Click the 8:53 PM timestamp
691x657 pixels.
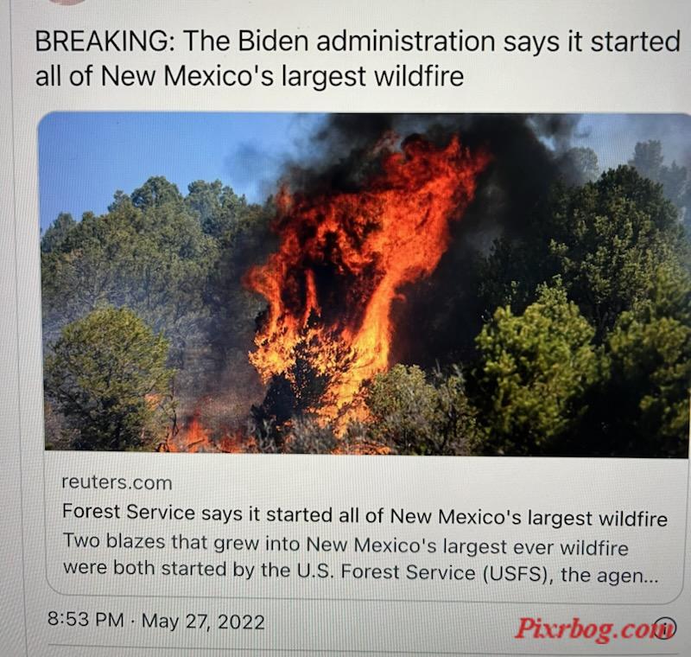pos(86,619)
